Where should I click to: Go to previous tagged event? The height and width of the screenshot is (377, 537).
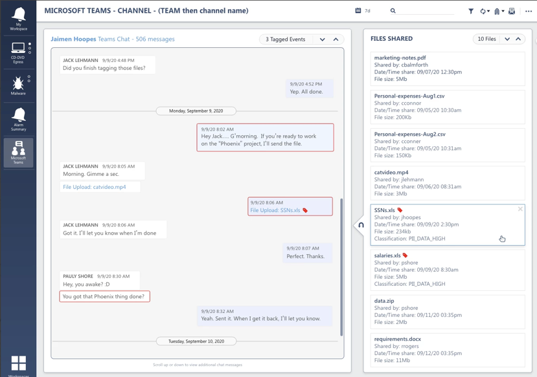(336, 39)
